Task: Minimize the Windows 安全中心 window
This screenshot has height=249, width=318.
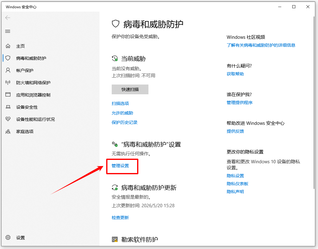Action: 280,7
